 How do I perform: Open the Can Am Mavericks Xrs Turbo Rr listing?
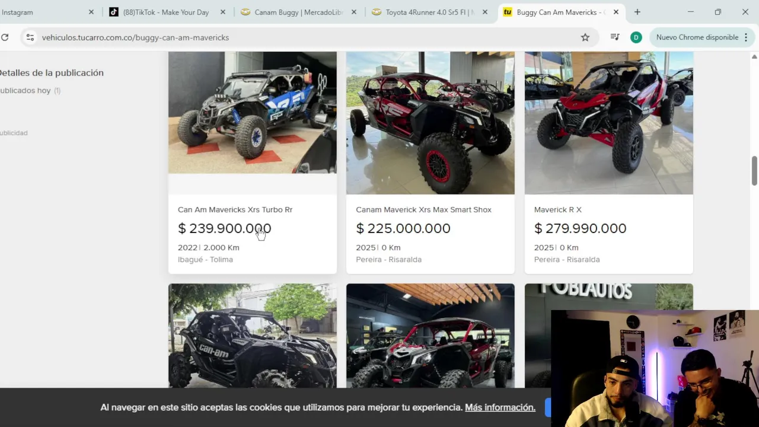(235, 209)
